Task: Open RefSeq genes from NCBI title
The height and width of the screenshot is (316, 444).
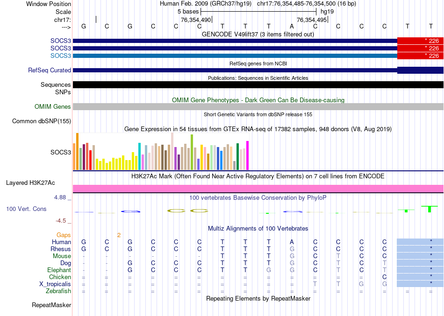Action: 258,63
